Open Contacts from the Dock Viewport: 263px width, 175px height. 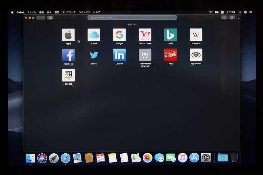[89, 158]
